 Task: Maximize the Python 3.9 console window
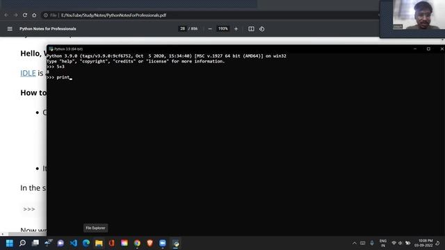[428, 49]
